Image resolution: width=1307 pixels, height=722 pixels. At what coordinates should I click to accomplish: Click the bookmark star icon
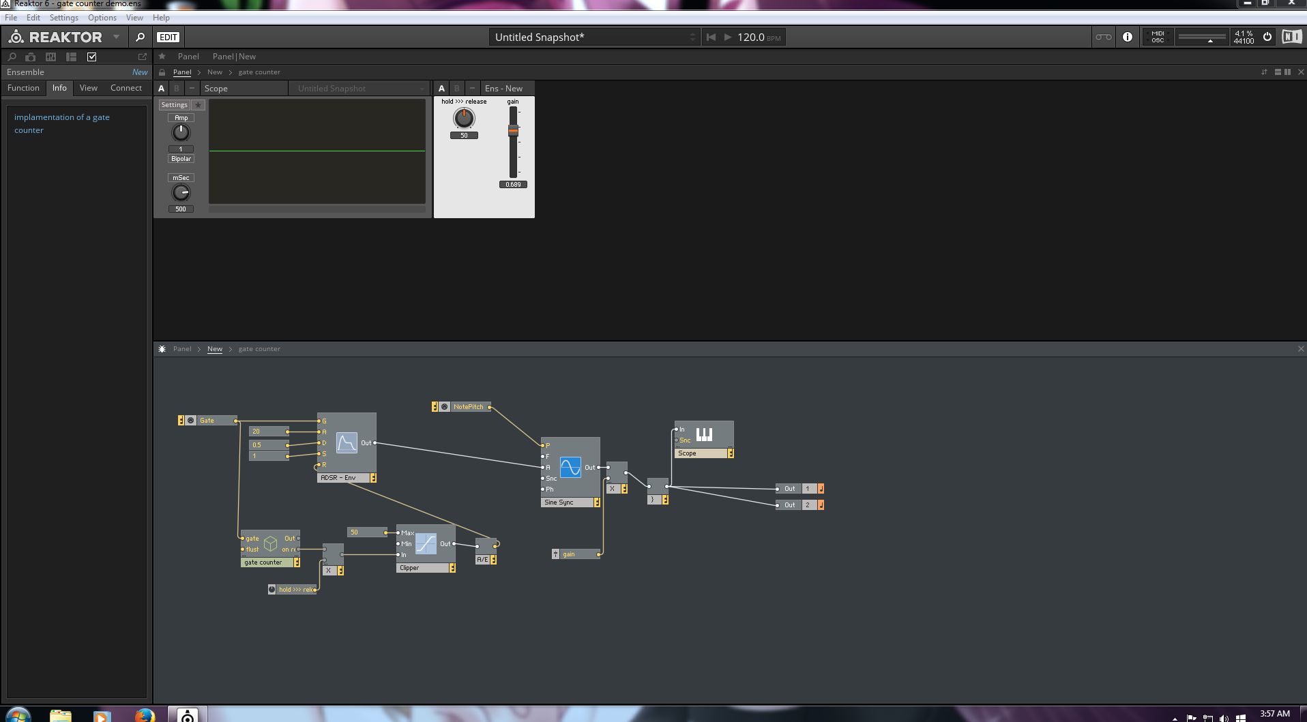click(162, 57)
